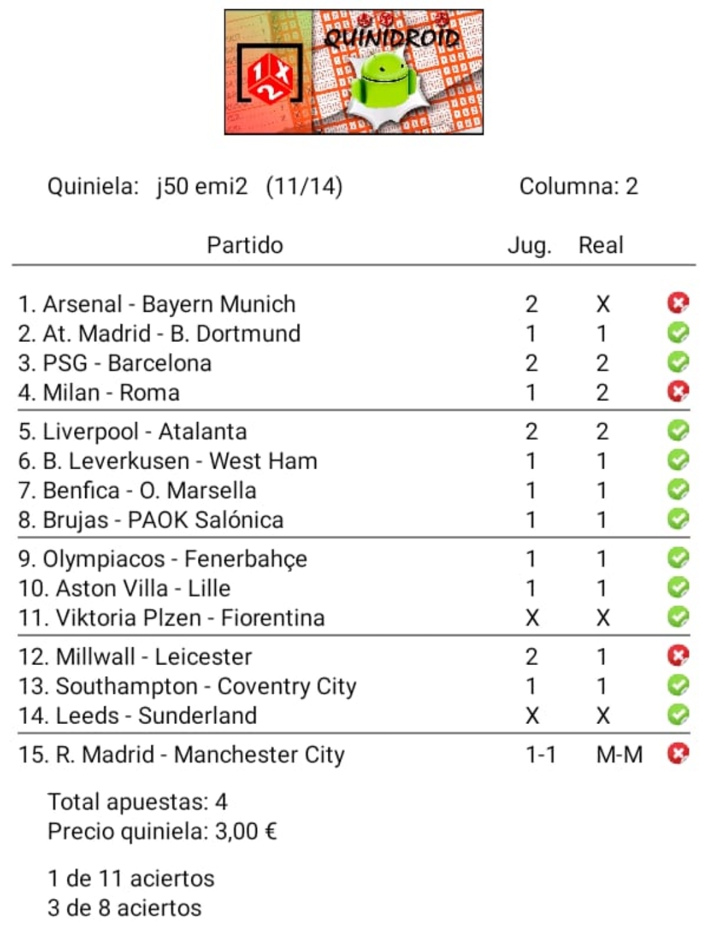Image resolution: width=708 pixels, height=933 pixels.
Task: Click the Quinidroid logo banner
Action: point(354,72)
